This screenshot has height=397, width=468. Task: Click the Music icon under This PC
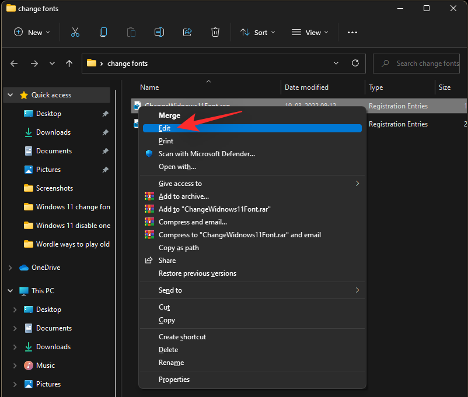pyautogui.click(x=29, y=366)
